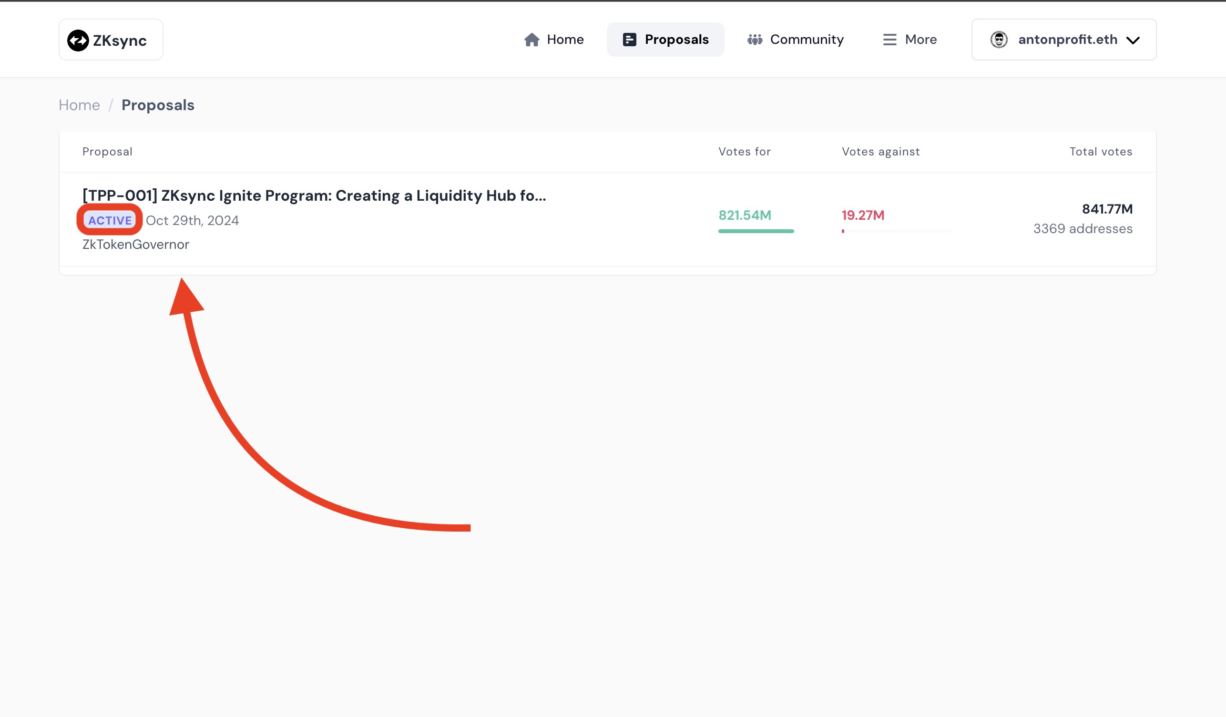The image size is (1226, 717).
Task: Click the 841.77M total votes value
Action: 1107,209
